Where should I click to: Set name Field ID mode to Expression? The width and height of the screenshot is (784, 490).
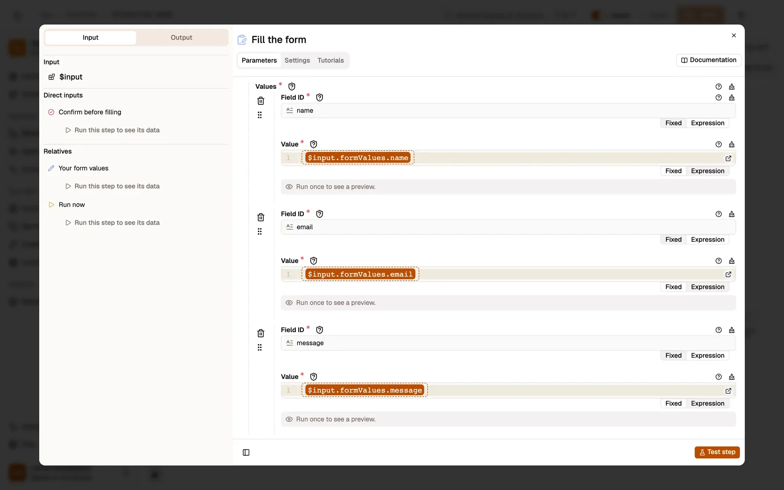pyautogui.click(x=708, y=123)
